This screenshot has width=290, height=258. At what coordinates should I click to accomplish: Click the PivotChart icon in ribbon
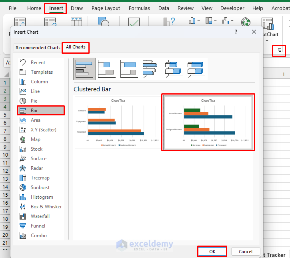268,24
